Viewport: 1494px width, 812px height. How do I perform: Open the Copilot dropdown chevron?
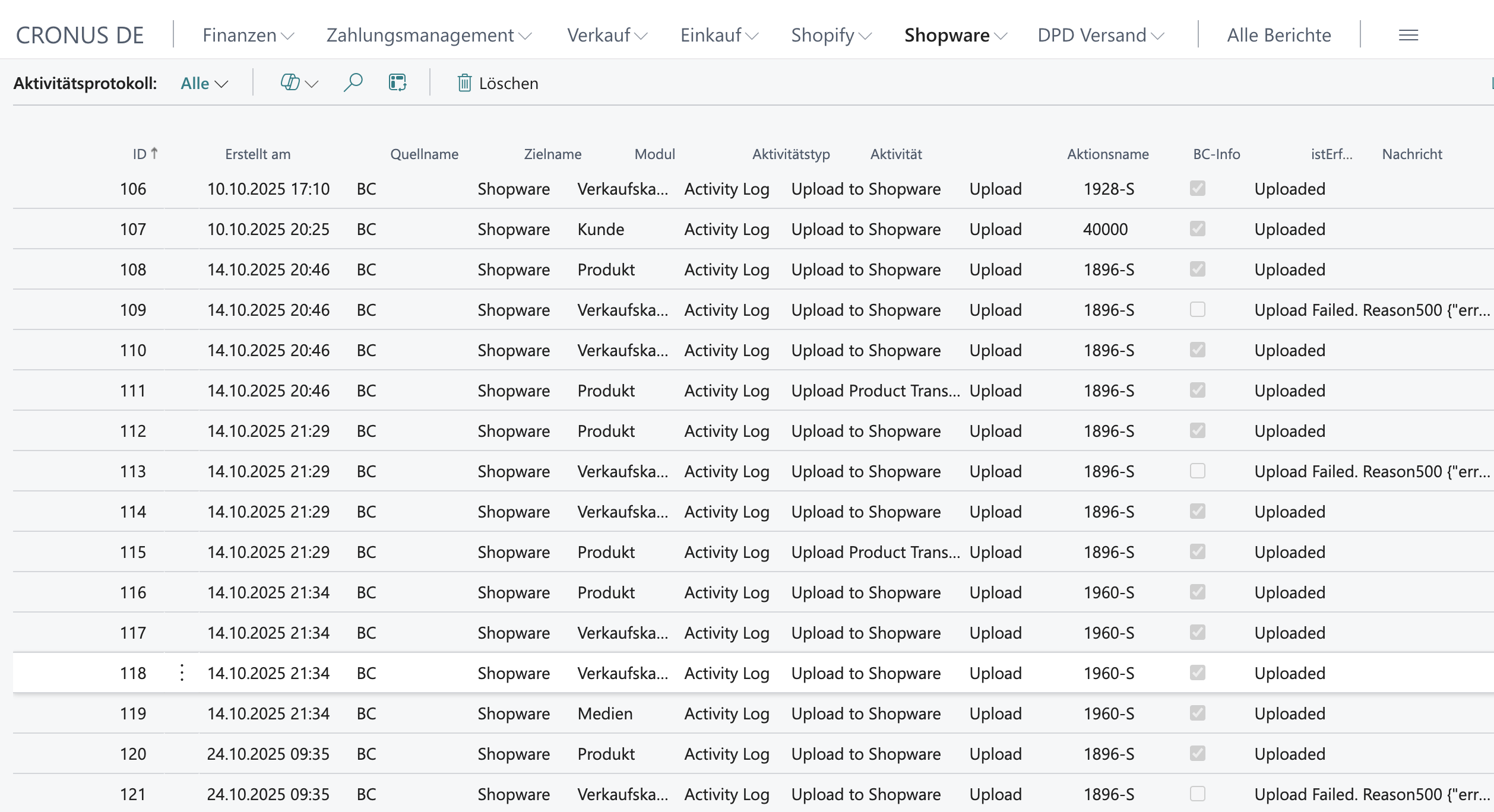pyautogui.click(x=312, y=84)
